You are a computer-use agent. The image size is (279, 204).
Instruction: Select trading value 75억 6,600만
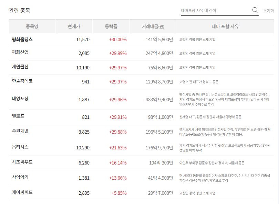161,68
